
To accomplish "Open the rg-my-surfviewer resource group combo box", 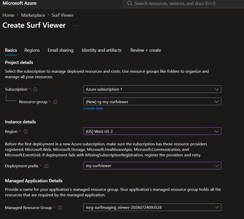I will pyautogui.click(x=152, y=101).
